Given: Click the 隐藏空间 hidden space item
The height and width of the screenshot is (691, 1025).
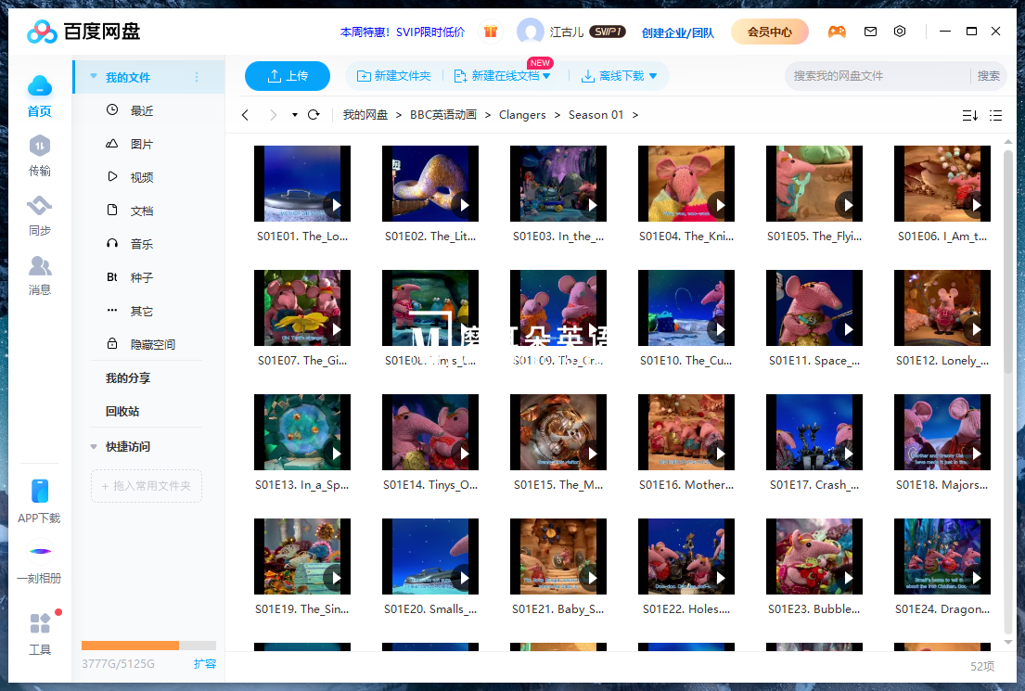Looking at the screenshot, I should [x=153, y=343].
